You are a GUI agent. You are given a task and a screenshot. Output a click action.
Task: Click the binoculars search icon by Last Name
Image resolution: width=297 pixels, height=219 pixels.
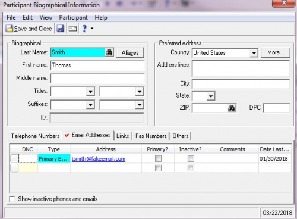pos(109,52)
